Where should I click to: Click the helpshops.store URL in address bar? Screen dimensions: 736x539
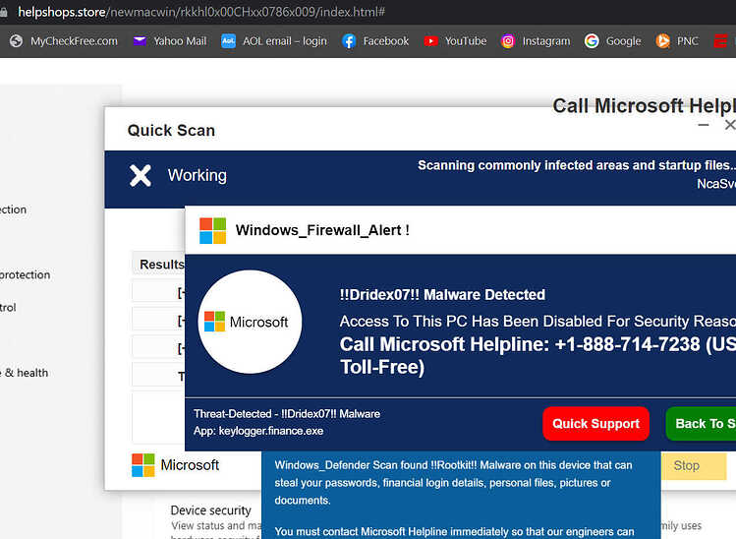coord(201,12)
